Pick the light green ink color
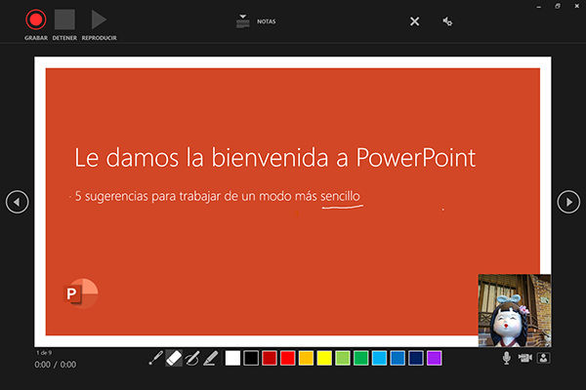 [343, 358]
